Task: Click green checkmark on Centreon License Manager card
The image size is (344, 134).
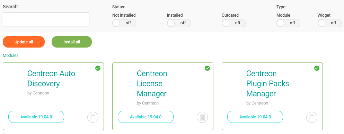Action: point(207,68)
